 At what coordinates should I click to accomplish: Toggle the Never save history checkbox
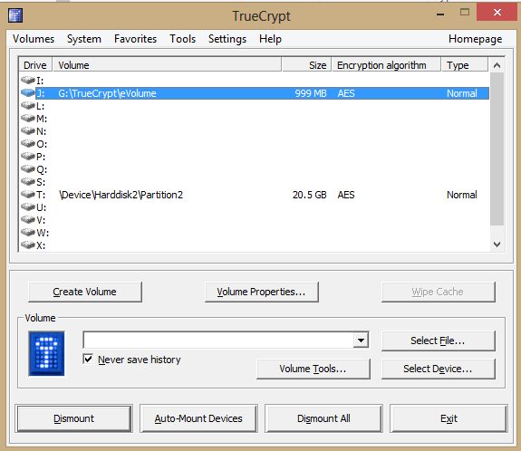coord(88,359)
